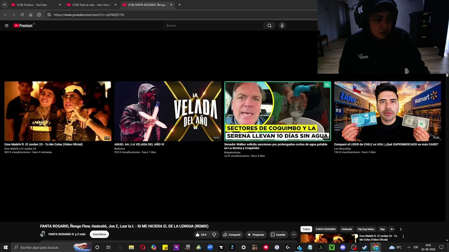Open the Windows Start menu
Screen dimensions: 449x252
(6, 247)
